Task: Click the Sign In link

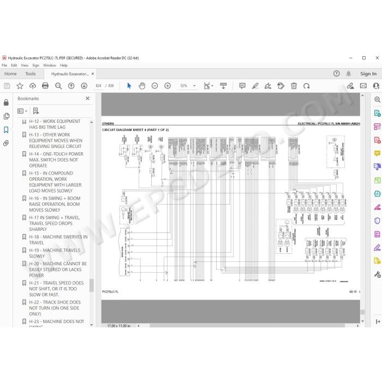Action: coord(368,74)
